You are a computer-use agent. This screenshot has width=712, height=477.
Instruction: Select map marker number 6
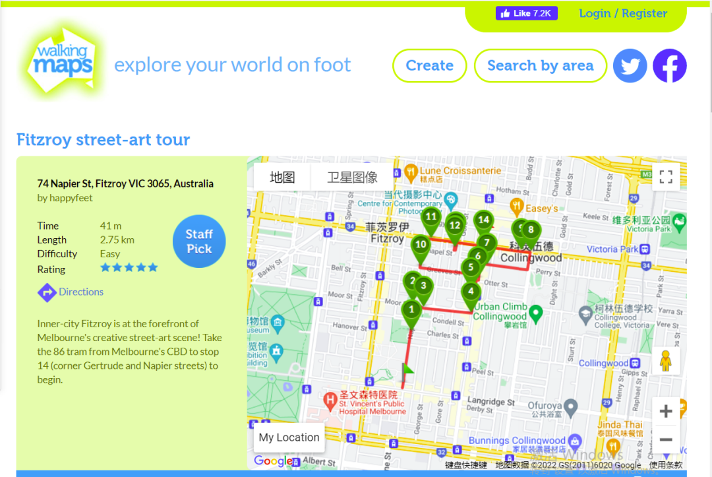click(478, 257)
